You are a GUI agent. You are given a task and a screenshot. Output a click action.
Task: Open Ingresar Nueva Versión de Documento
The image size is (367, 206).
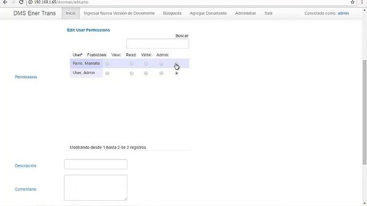point(119,13)
